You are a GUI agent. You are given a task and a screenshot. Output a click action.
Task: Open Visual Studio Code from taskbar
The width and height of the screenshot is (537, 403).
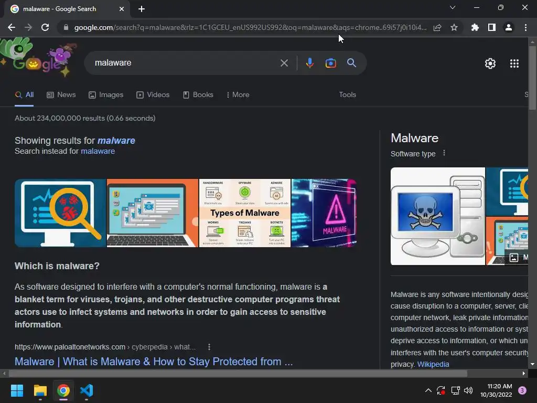[87, 390]
